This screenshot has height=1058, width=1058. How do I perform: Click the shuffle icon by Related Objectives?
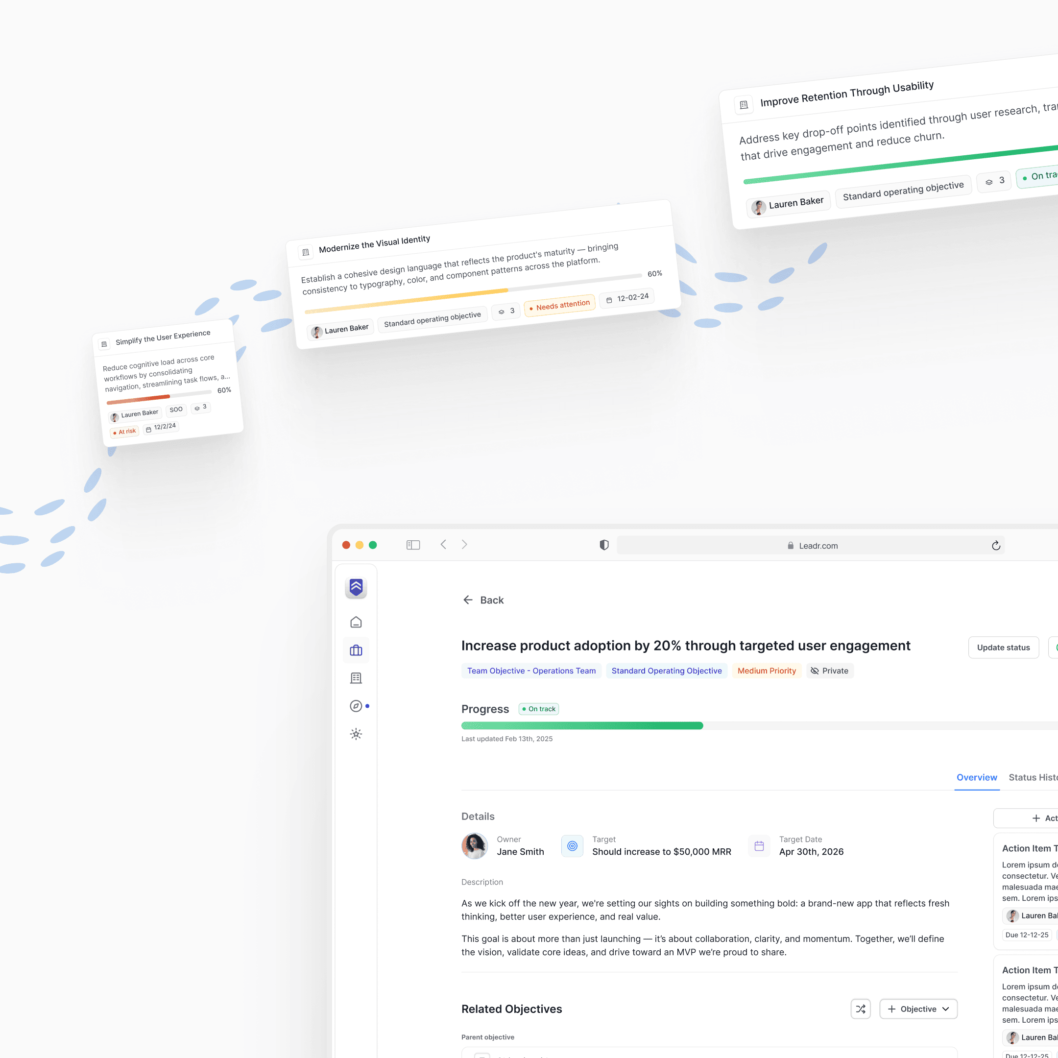(860, 1009)
